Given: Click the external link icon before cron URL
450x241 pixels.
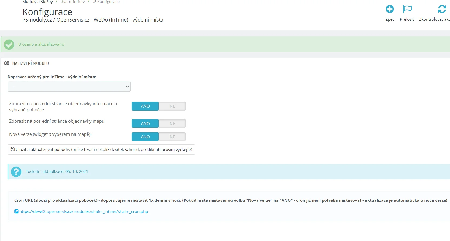Looking at the screenshot, I should [16, 211].
